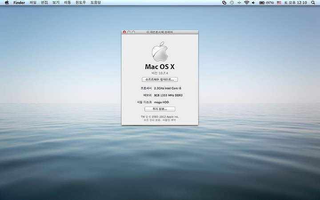Select the mogo HDD startup disk text
This screenshot has height=200, width=320.
[161, 102]
